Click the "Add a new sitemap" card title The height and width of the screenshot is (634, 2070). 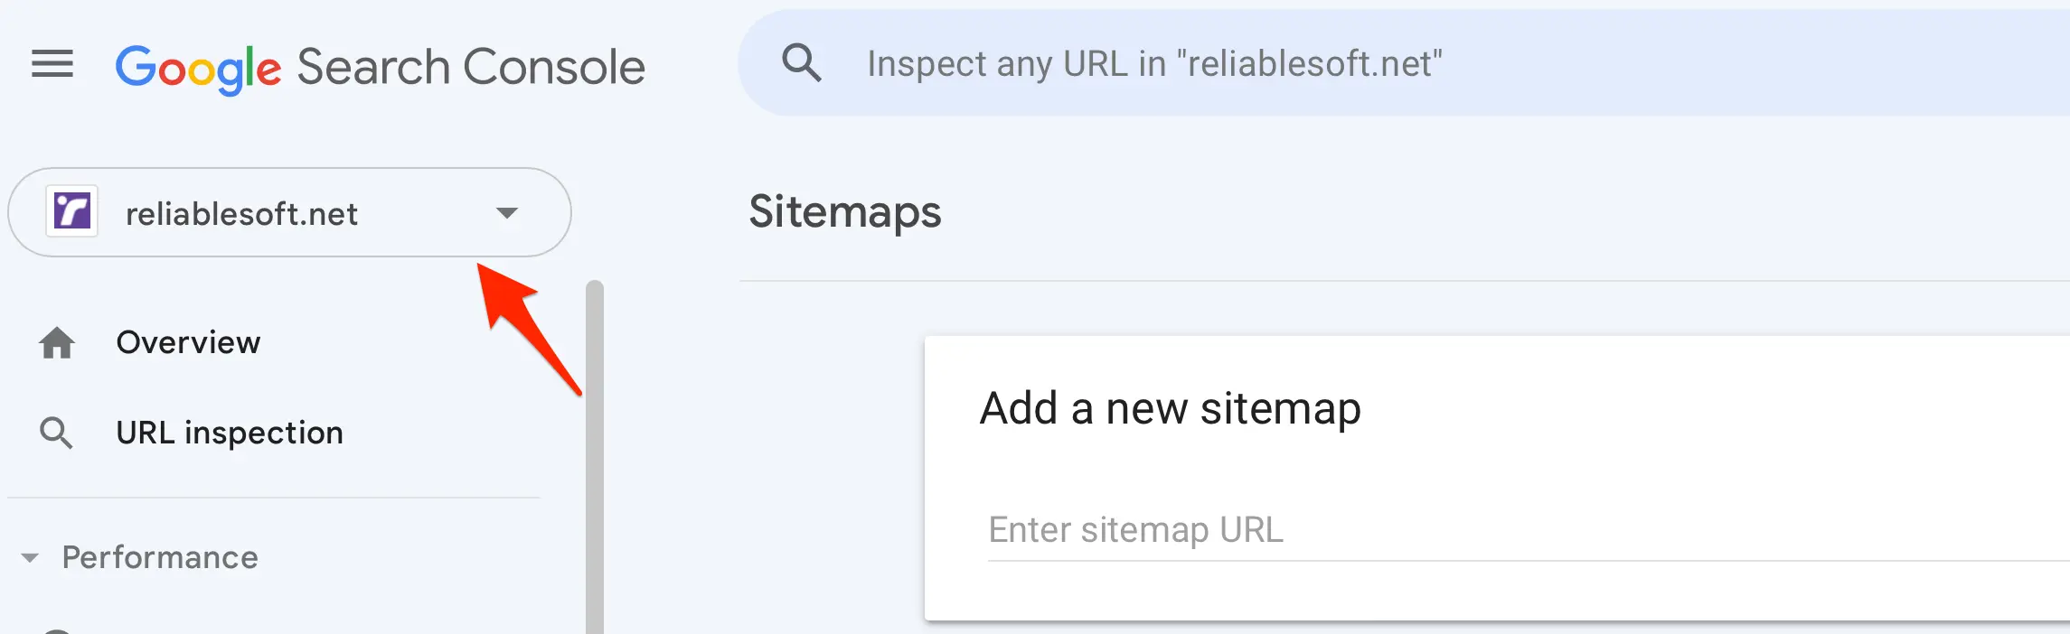pyautogui.click(x=1170, y=408)
